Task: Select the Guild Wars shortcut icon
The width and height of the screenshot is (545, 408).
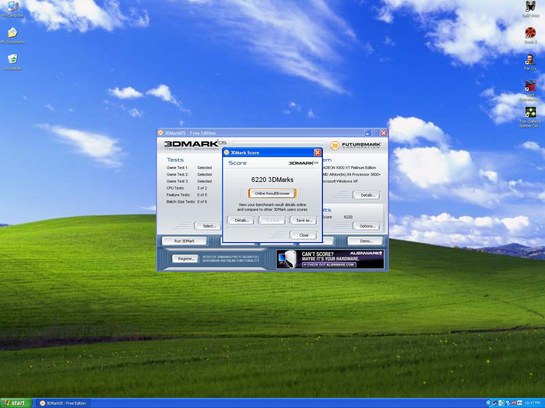Action: [530, 9]
